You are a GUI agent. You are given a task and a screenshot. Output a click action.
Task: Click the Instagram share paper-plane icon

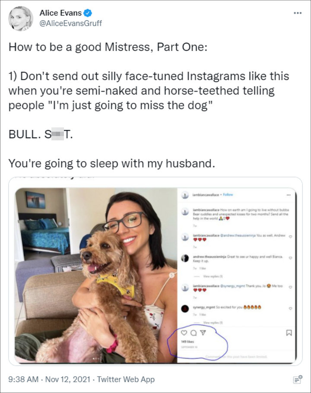click(203, 333)
